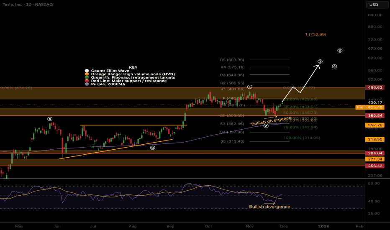This screenshot has height=230, width=390.
Task: Select the circled wave A marker
Action: [x=50, y=119]
